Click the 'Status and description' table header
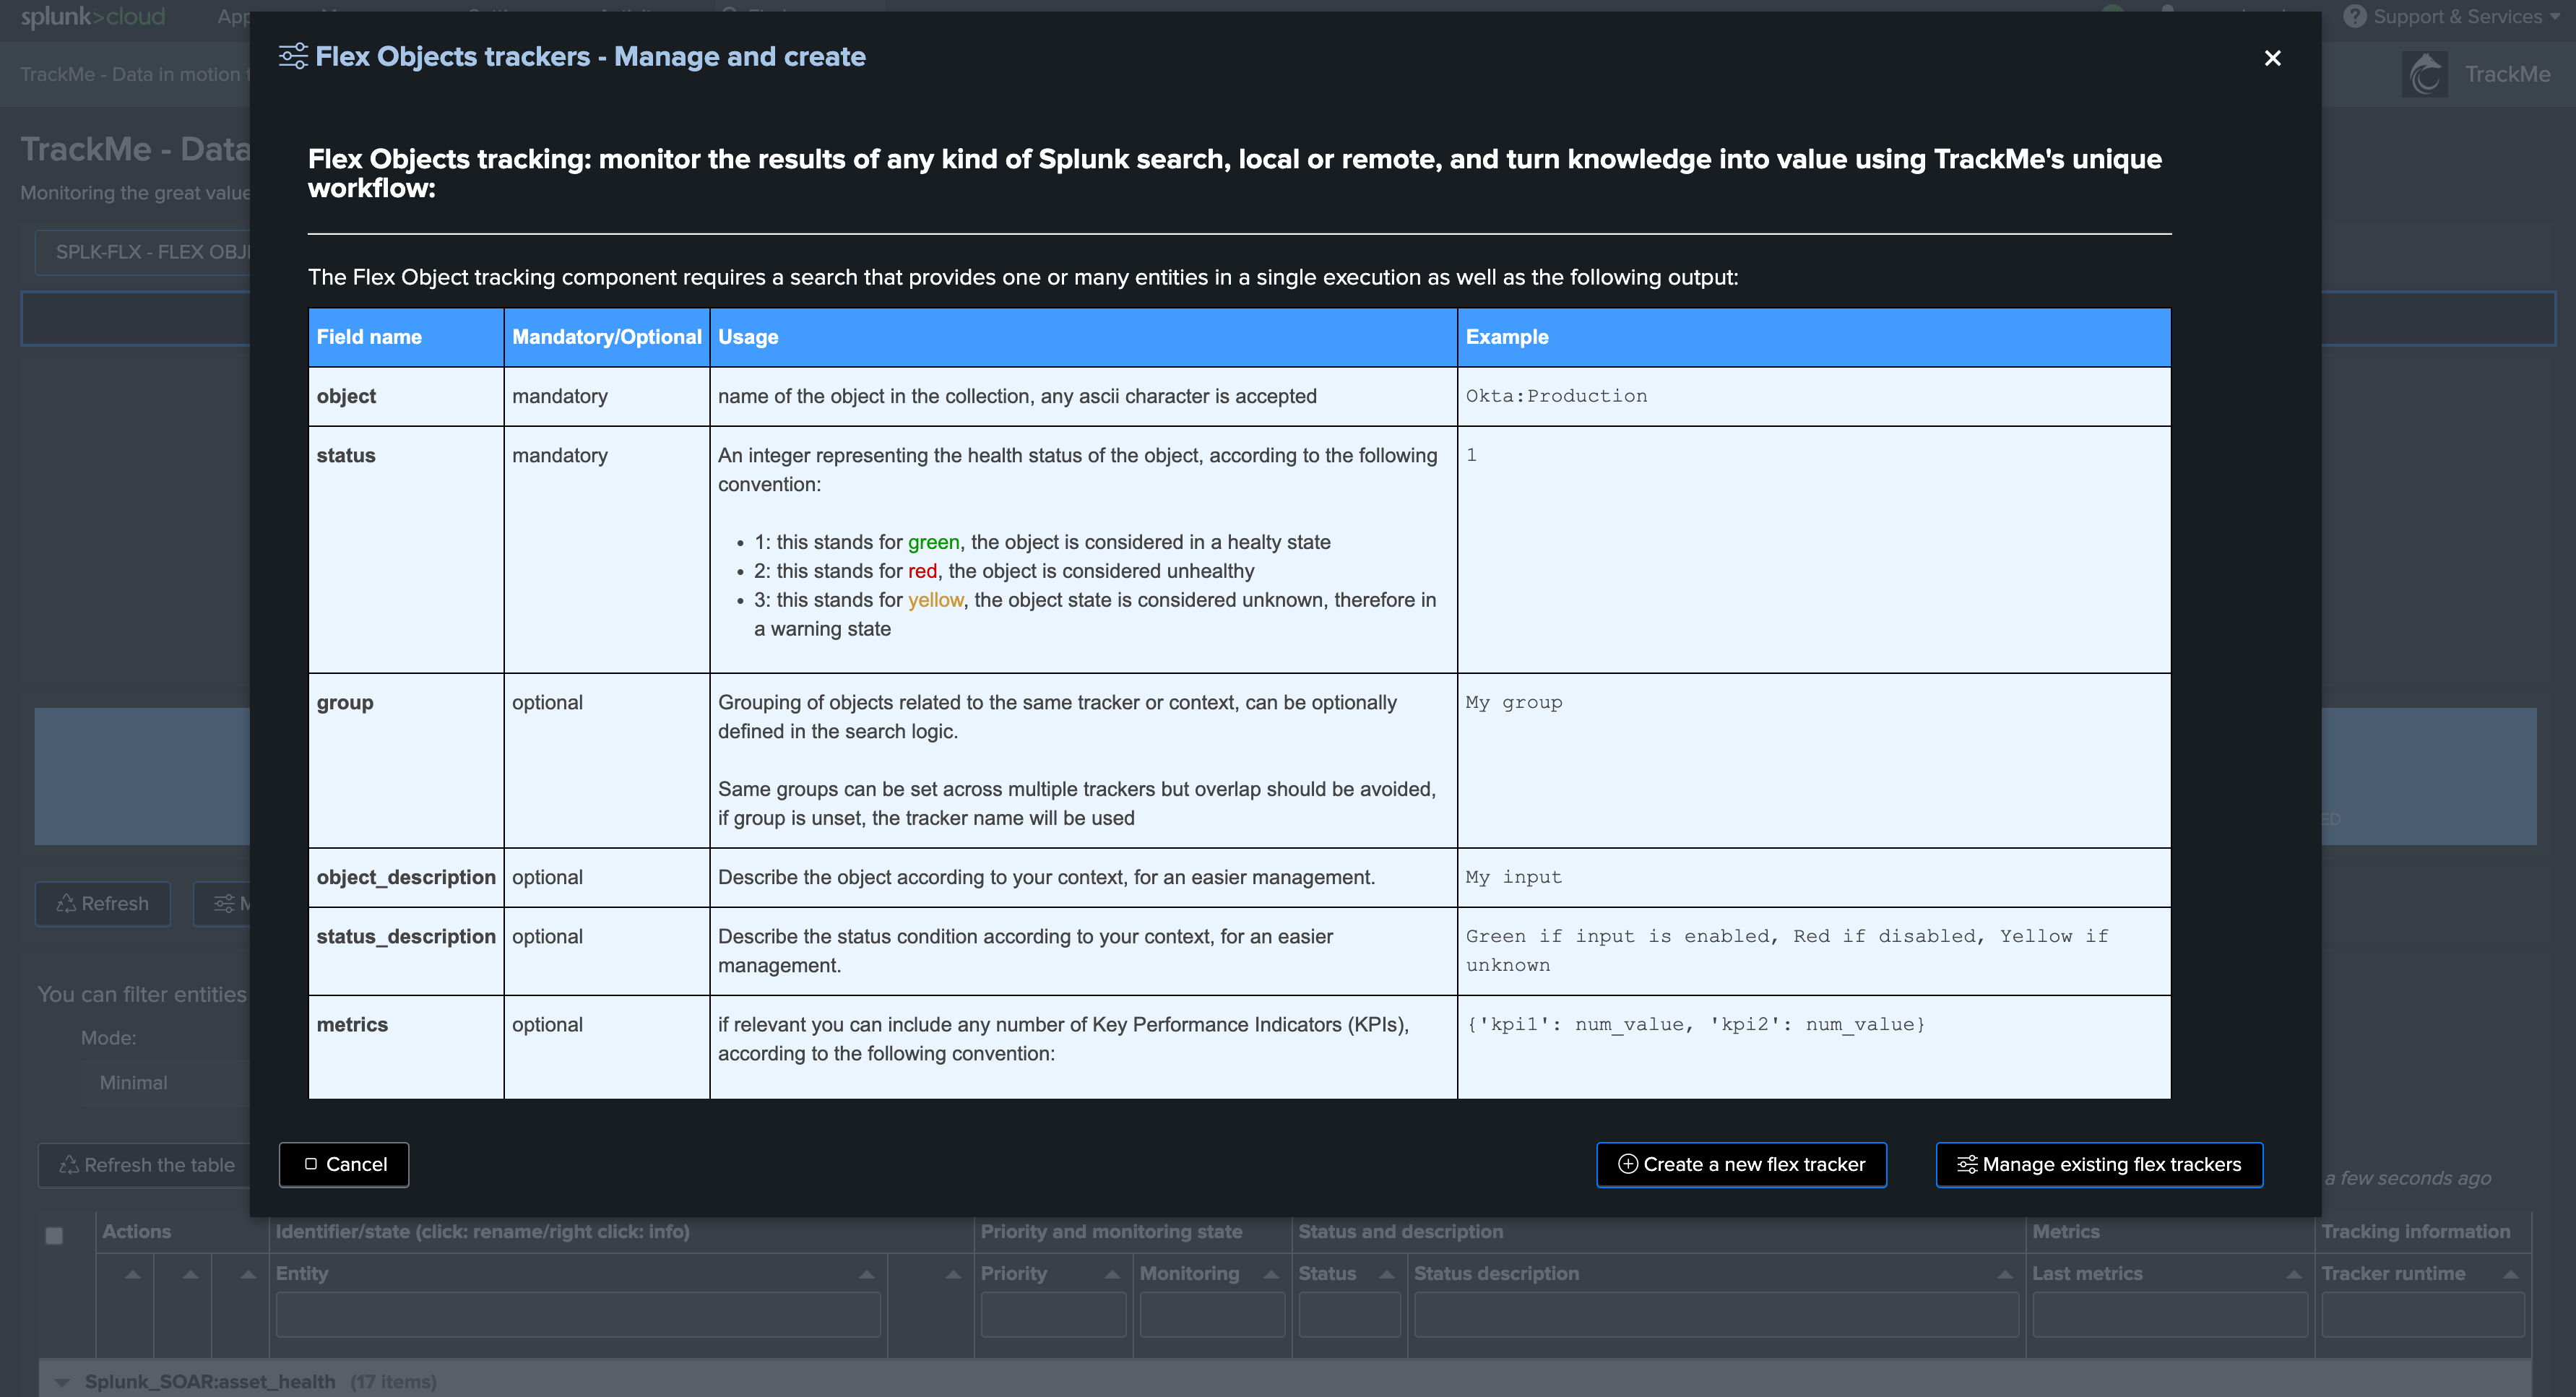The width and height of the screenshot is (2576, 1397). pos(1400,1232)
